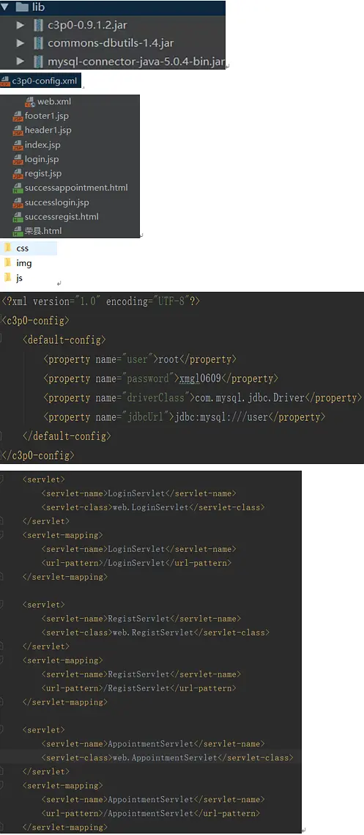Click the c3p0-0.9.1.2.jar archive icon
The height and width of the screenshot is (835, 364).
pyautogui.click(x=38, y=26)
